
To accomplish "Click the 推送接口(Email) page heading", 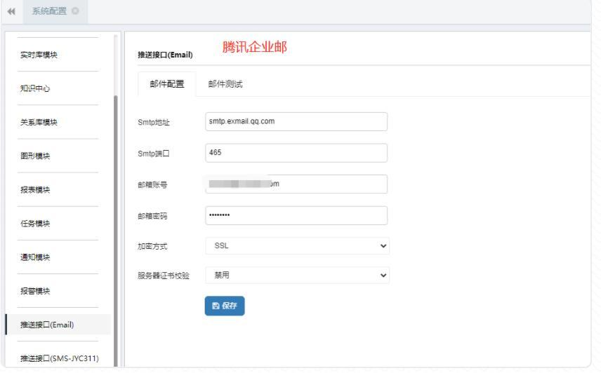I will point(165,55).
